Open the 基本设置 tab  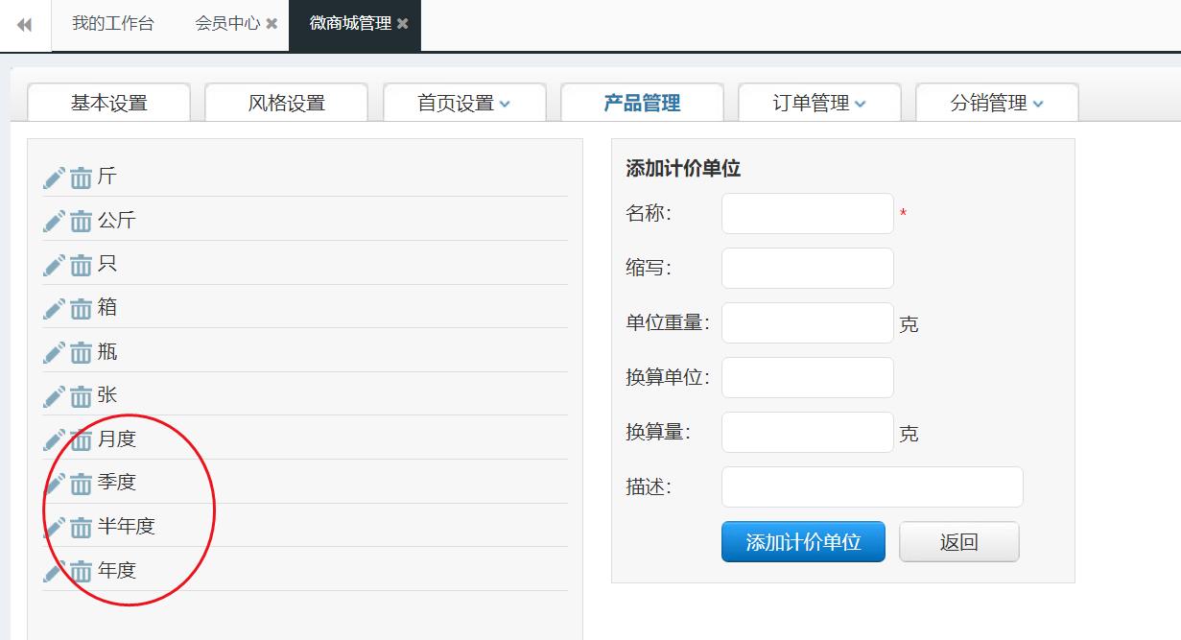(109, 103)
